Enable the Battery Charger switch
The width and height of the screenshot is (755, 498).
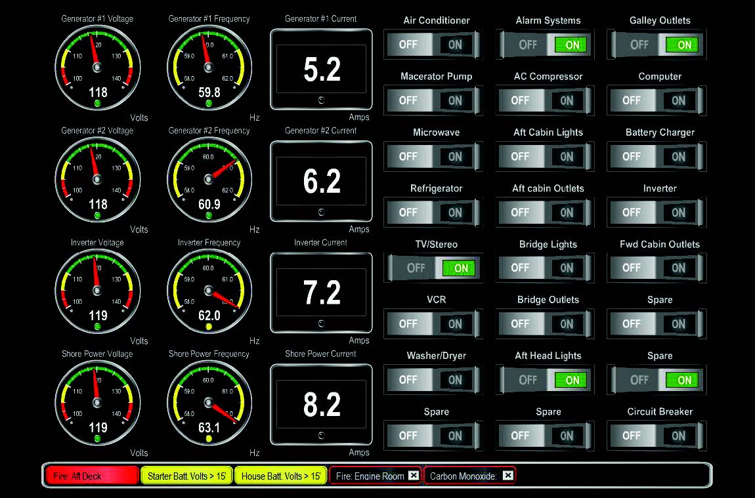677,157
